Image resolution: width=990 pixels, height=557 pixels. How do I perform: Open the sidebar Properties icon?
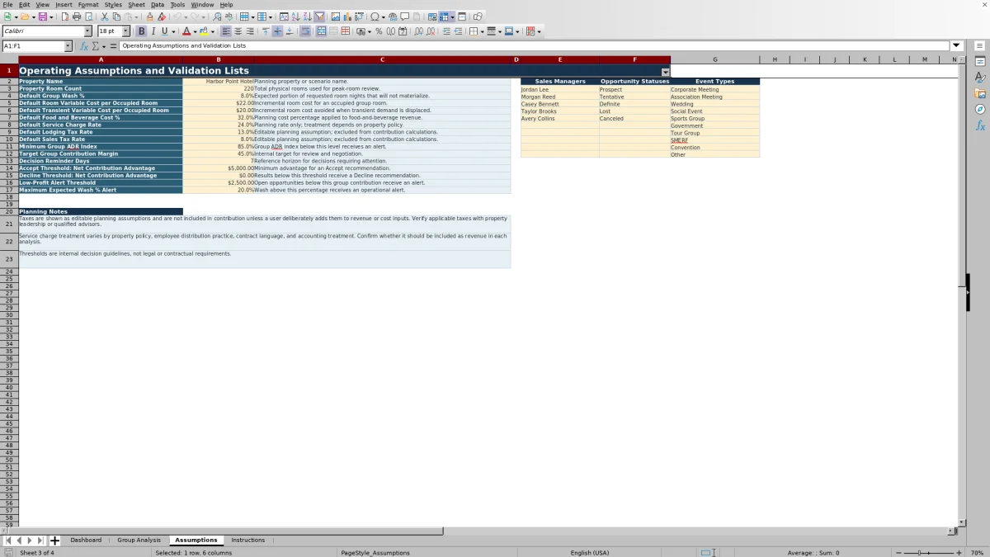pyautogui.click(x=980, y=62)
